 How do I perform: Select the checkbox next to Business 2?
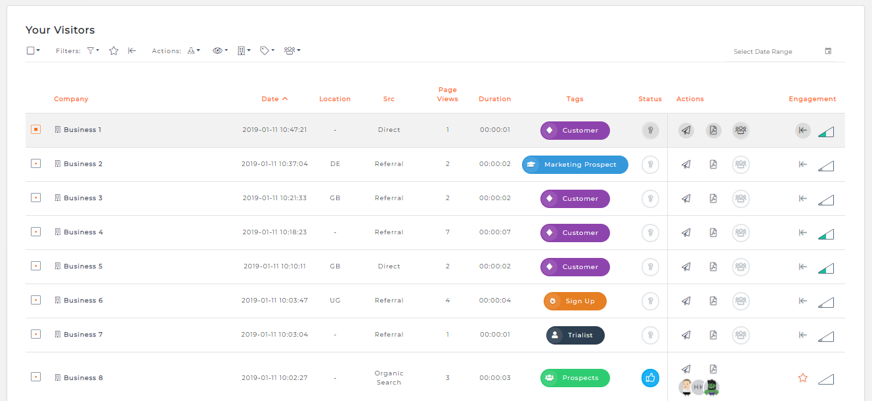click(x=35, y=163)
